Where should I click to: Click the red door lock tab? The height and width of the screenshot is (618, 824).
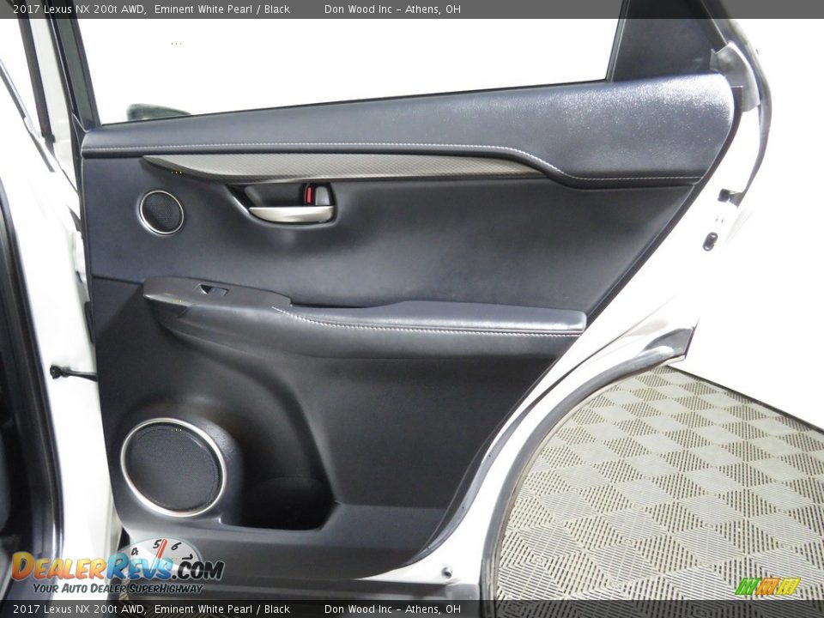(308, 195)
